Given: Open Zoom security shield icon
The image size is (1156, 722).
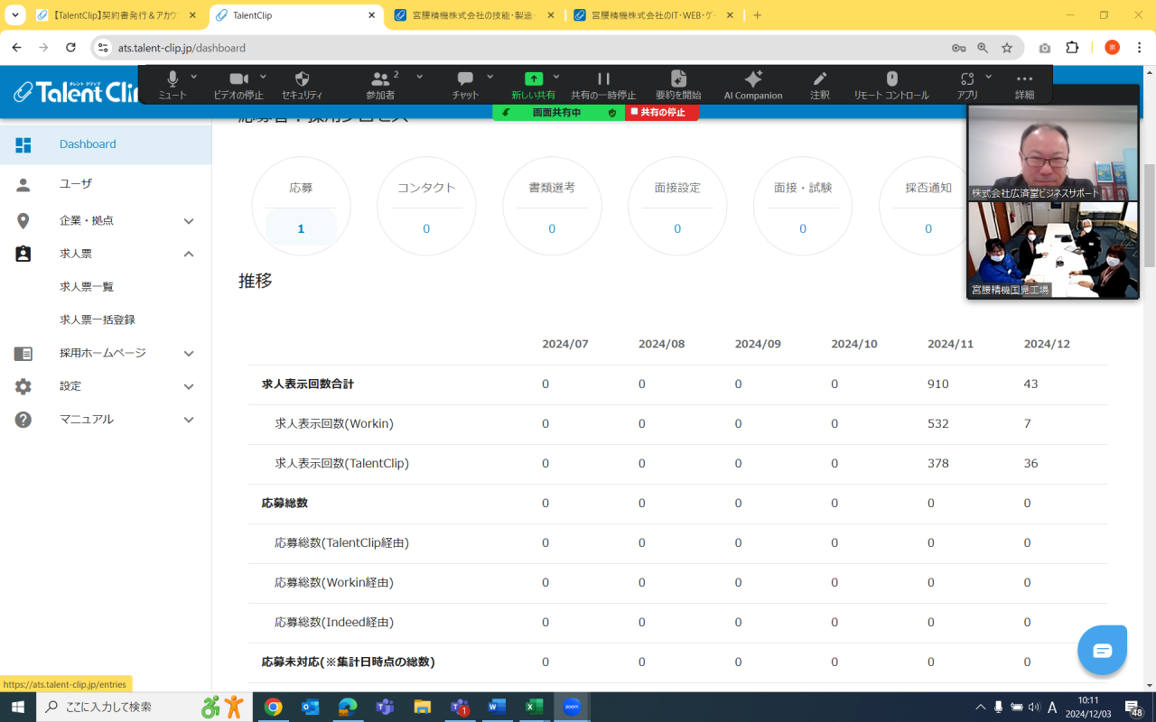Looking at the screenshot, I should coord(302,80).
